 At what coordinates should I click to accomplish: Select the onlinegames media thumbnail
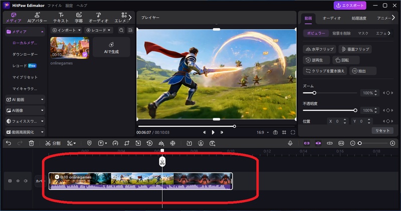pyautogui.click(x=70, y=48)
